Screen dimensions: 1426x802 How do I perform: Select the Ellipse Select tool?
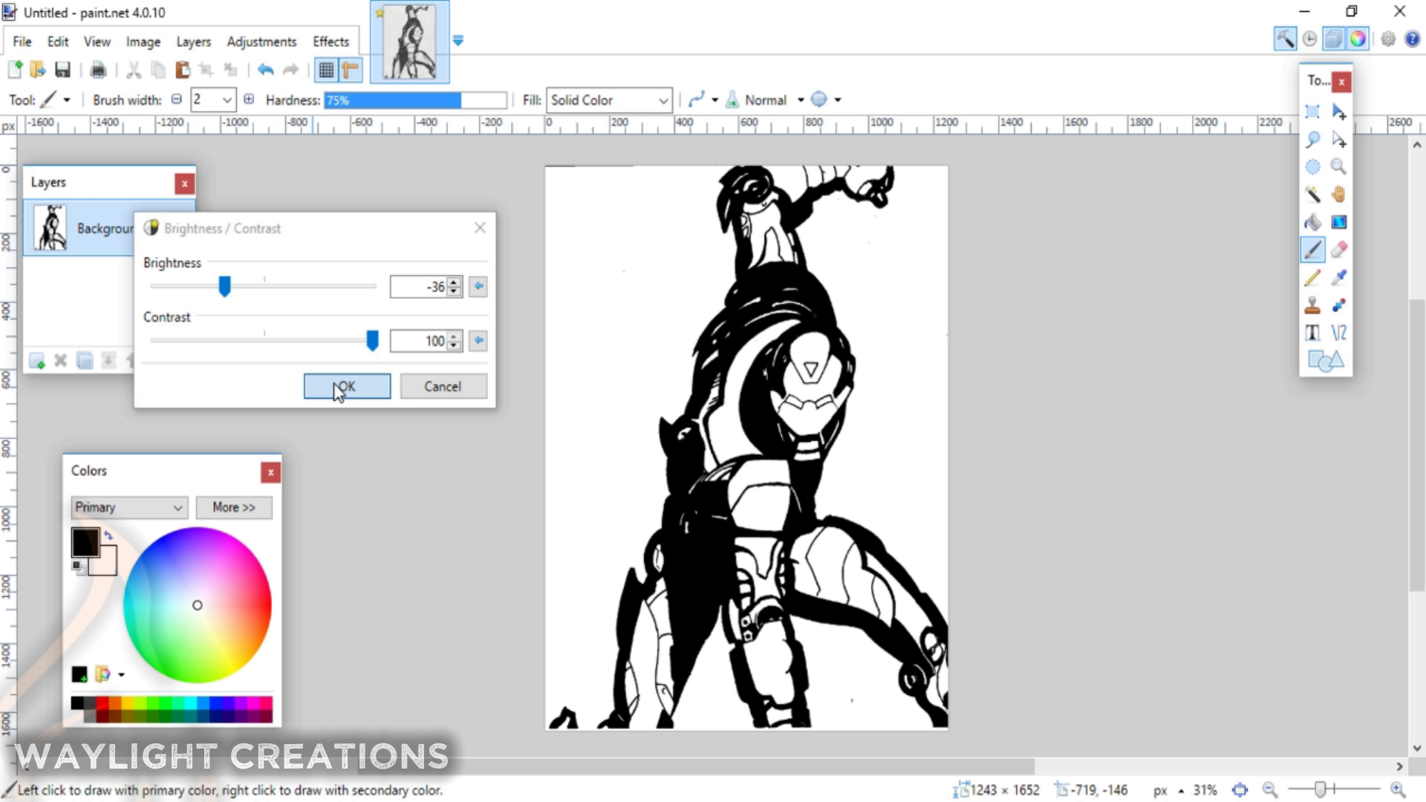tap(1312, 167)
